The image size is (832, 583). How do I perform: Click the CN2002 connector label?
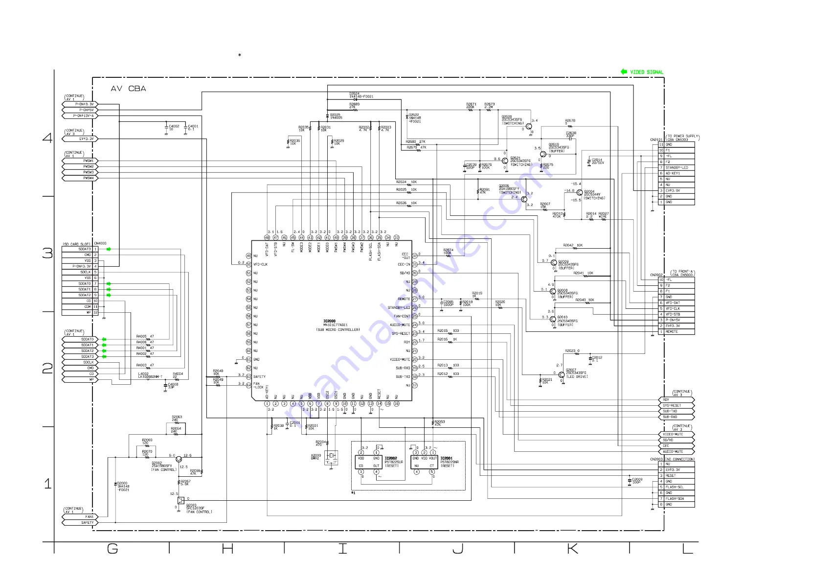(x=656, y=275)
